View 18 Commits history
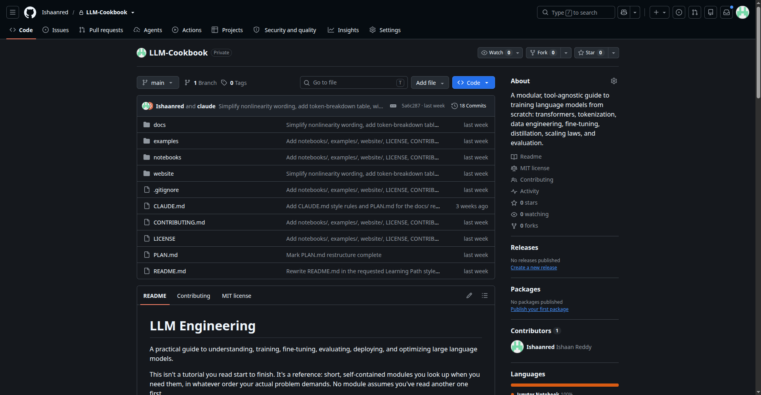The width and height of the screenshot is (761, 395). point(469,106)
